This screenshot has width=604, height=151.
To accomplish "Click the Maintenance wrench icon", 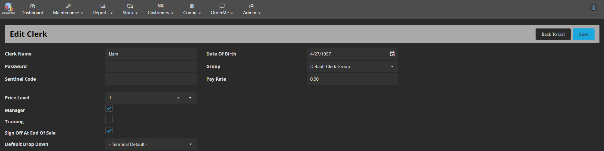I will click(68, 6).
